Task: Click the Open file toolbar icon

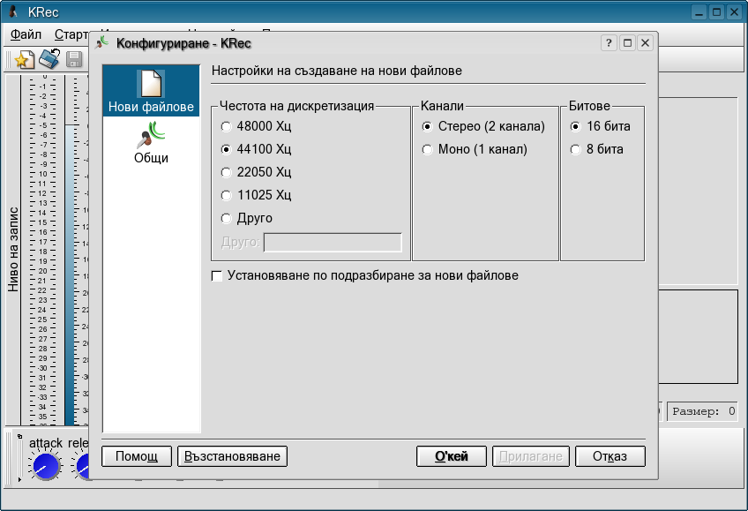Action: pos(49,60)
